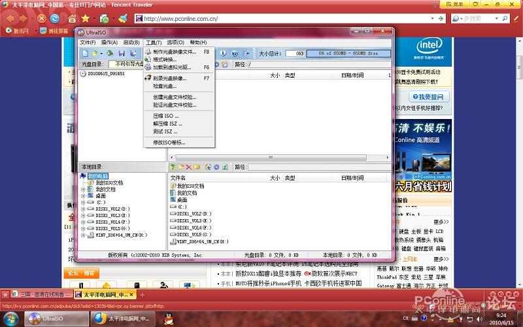Viewport: 523px width, 327px height.
Task: Click the Open CD/DVD icon in UltraISO toolbar
Action: click(x=110, y=54)
